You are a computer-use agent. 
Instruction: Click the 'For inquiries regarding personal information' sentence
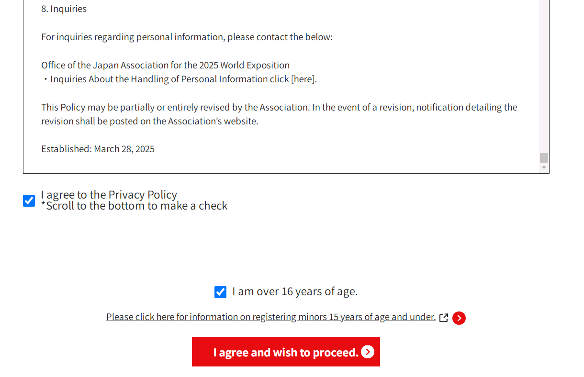coord(187,37)
